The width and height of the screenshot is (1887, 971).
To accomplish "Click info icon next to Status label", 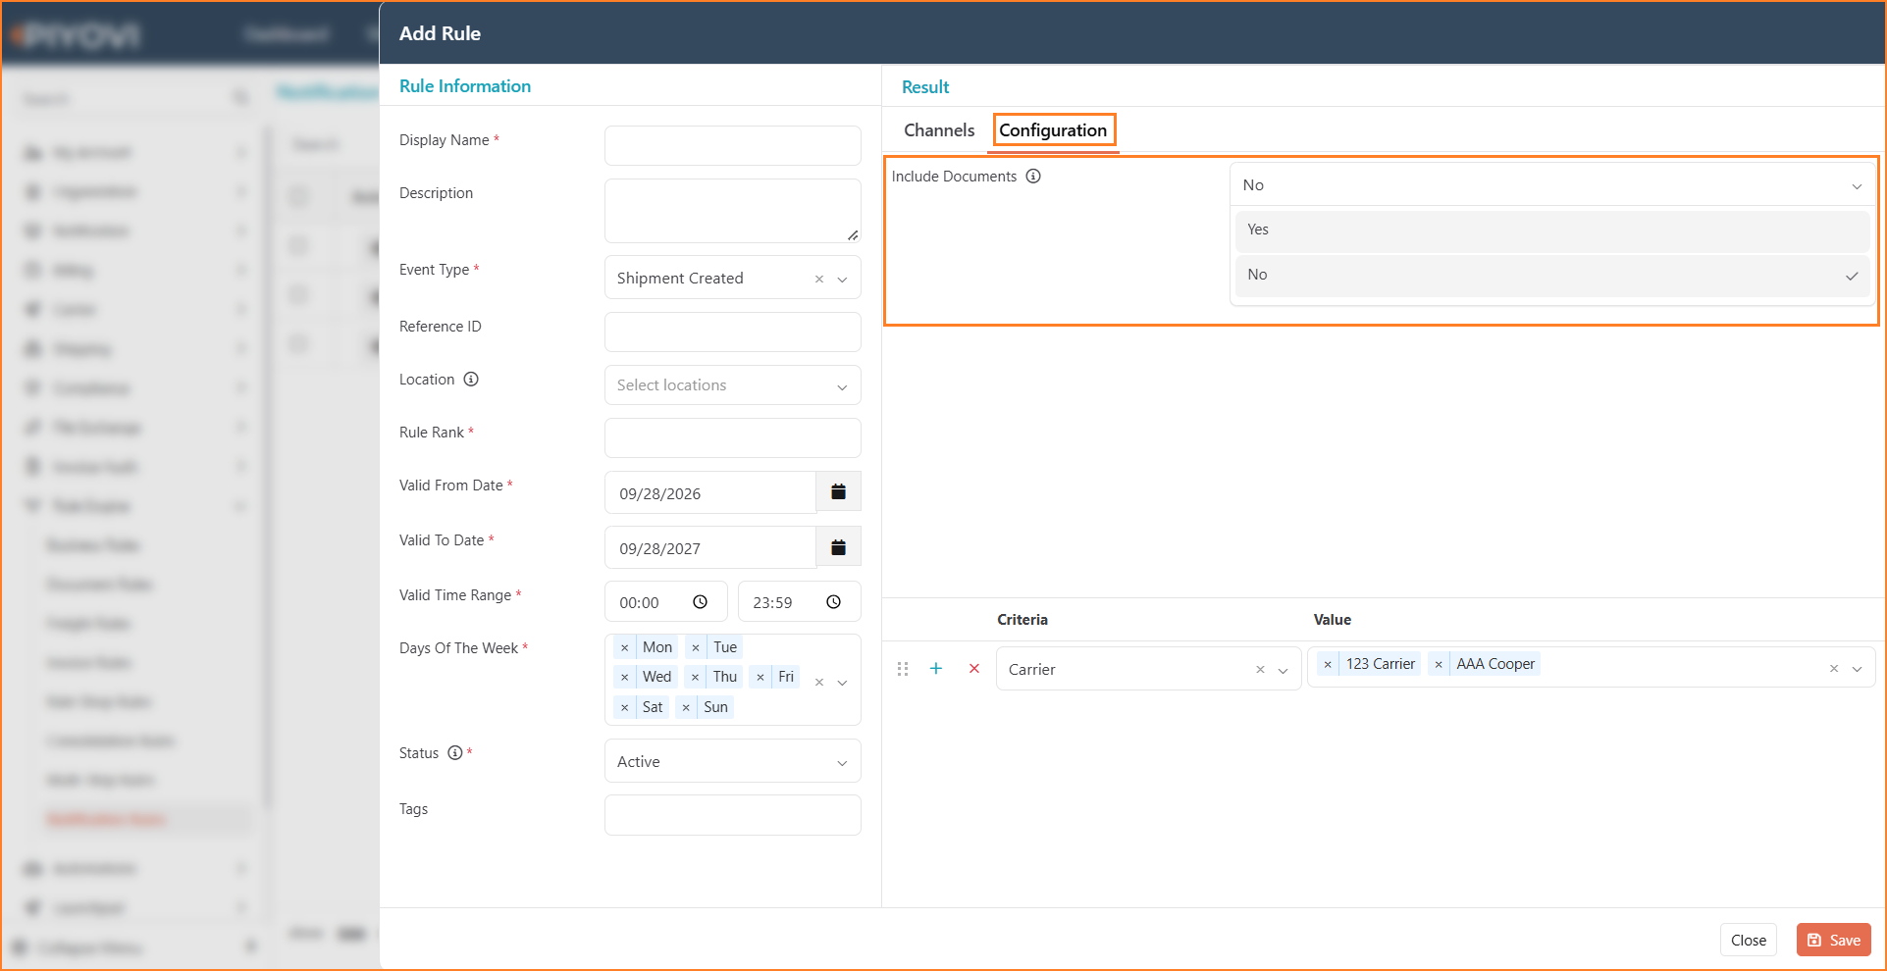I will [455, 753].
